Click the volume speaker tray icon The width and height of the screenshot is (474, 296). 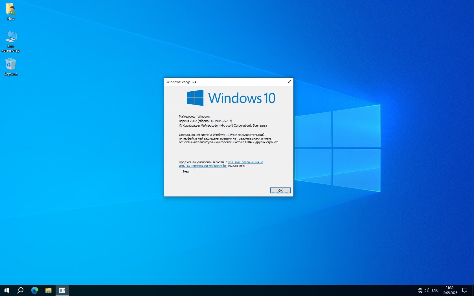tap(427, 290)
